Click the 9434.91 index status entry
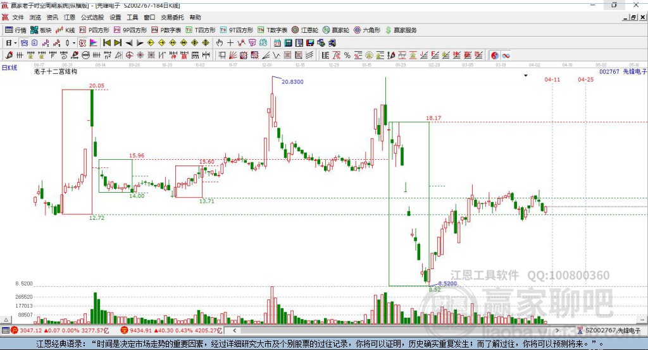The image size is (648, 350). [x=172, y=330]
